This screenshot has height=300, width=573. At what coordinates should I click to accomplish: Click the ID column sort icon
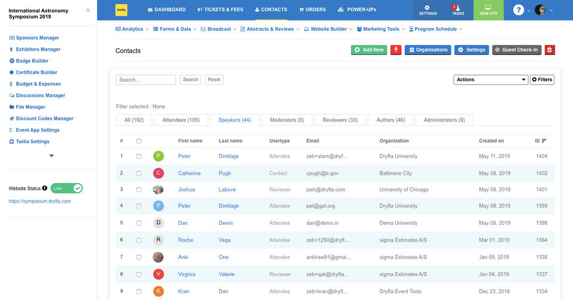coord(544,141)
